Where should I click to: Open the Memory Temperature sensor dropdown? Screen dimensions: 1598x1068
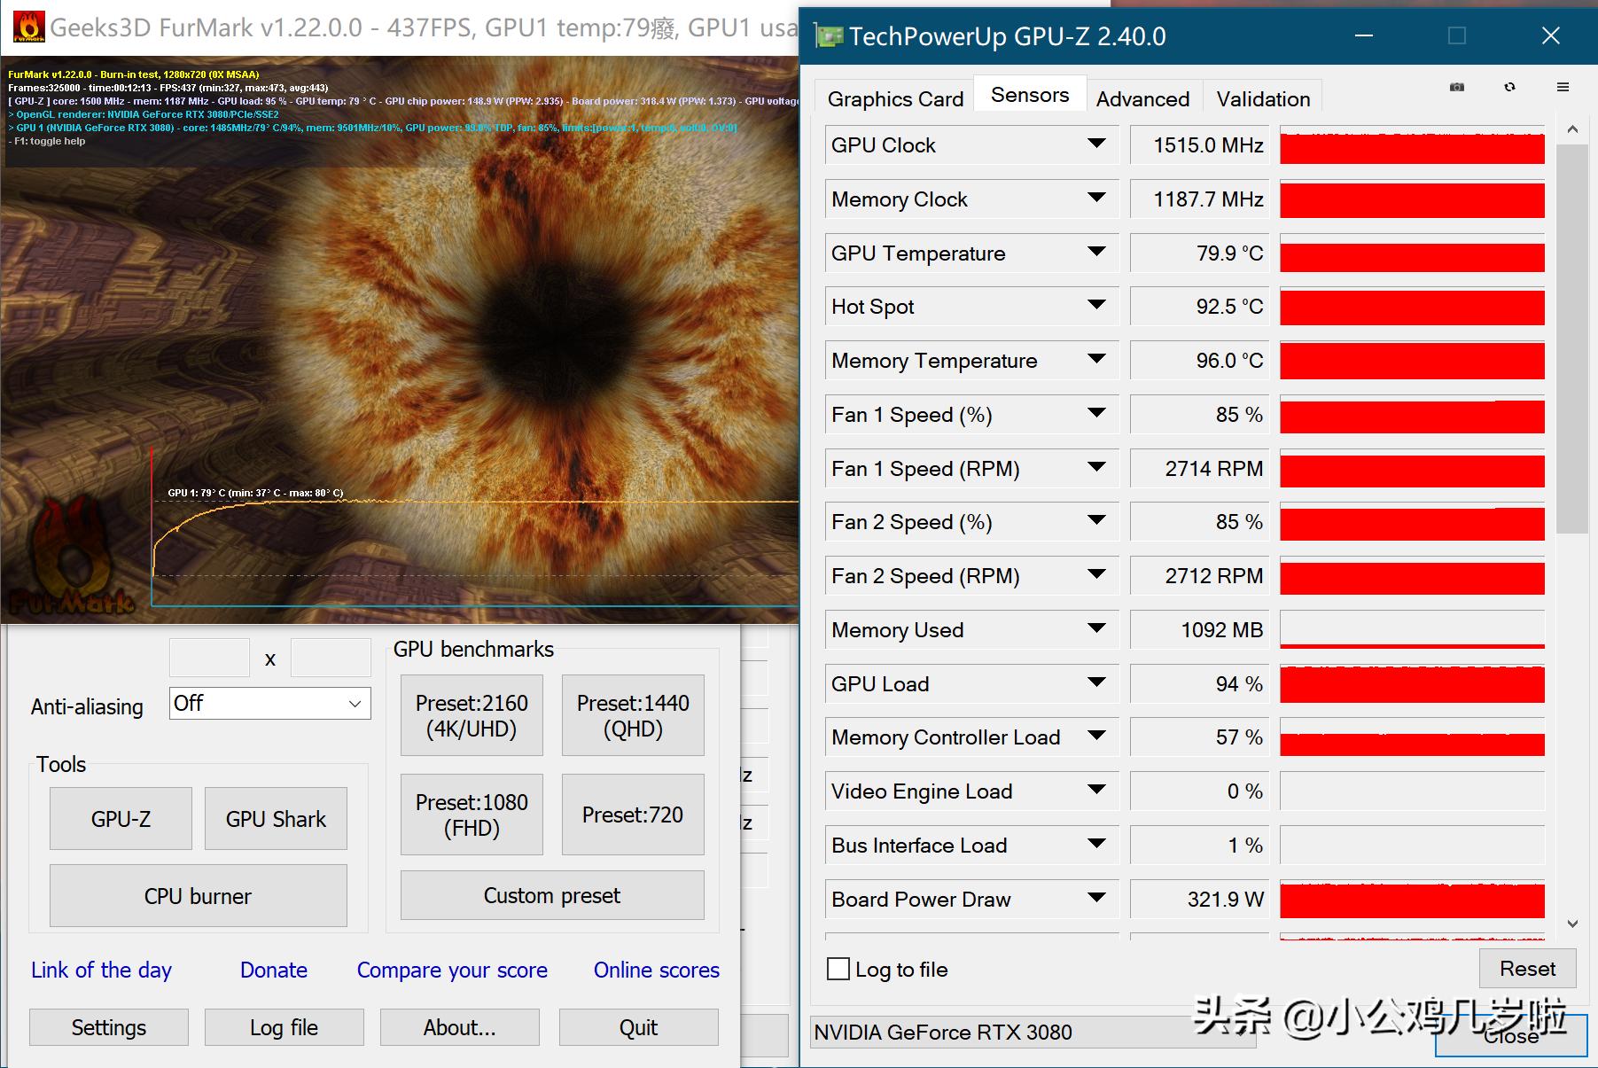coord(1096,359)
